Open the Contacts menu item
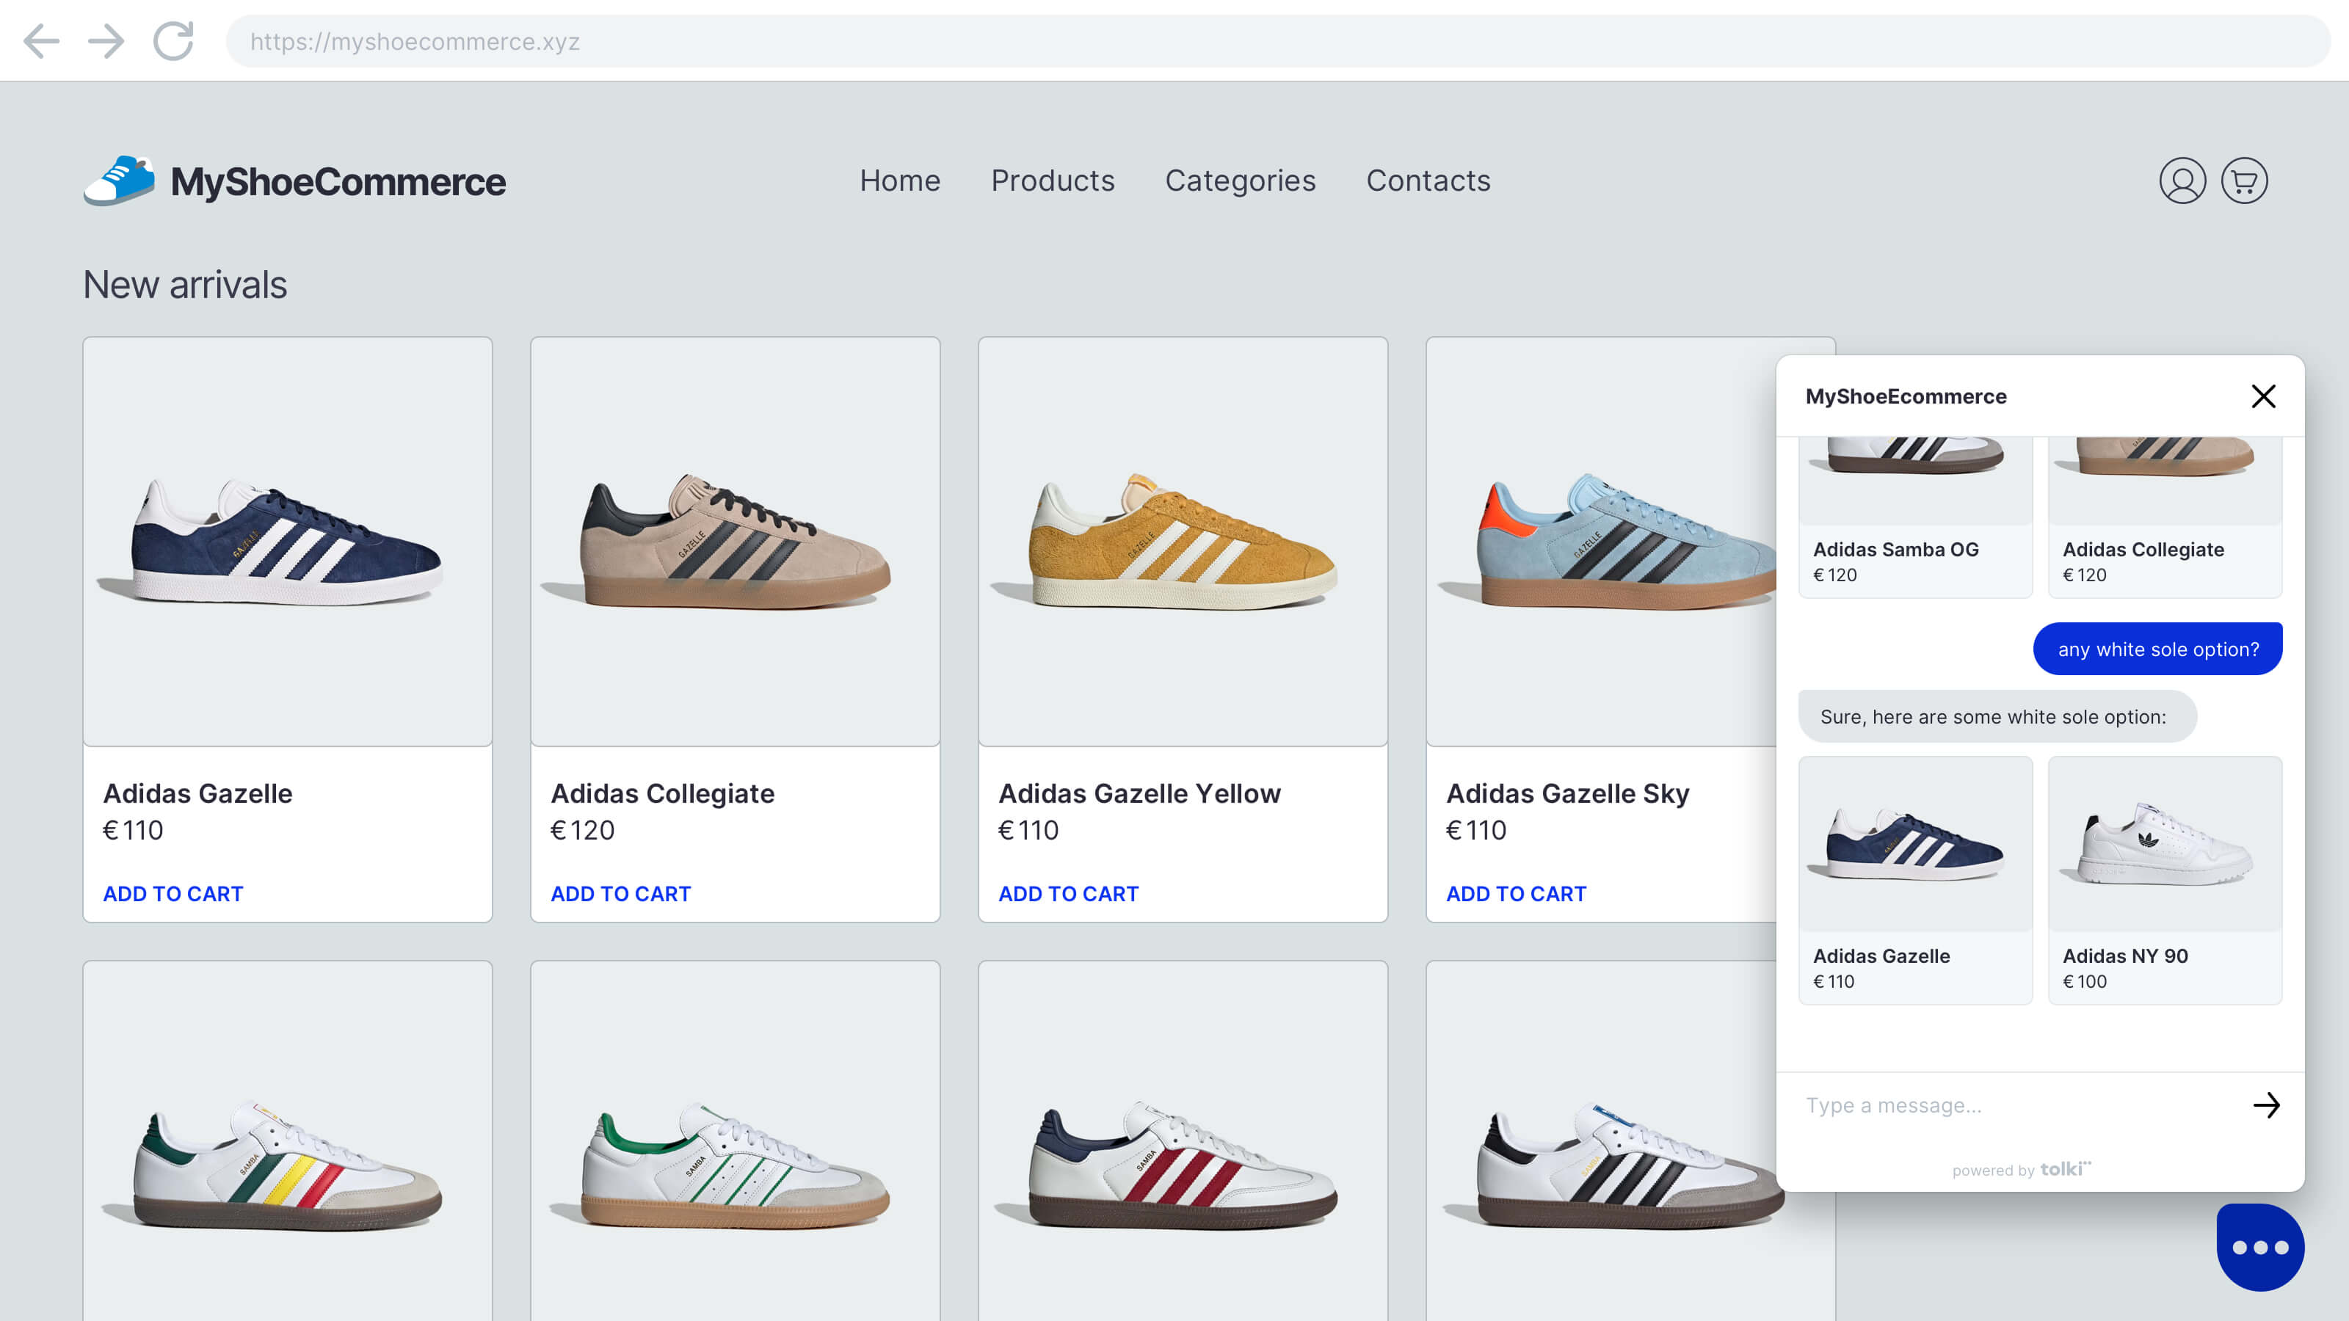This screenshot has height=1321, width=2349. point(1428,181)
